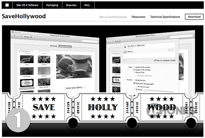Select the SaveHollywood cinema ticket icon
205x138 pixels.
point(27,83)
